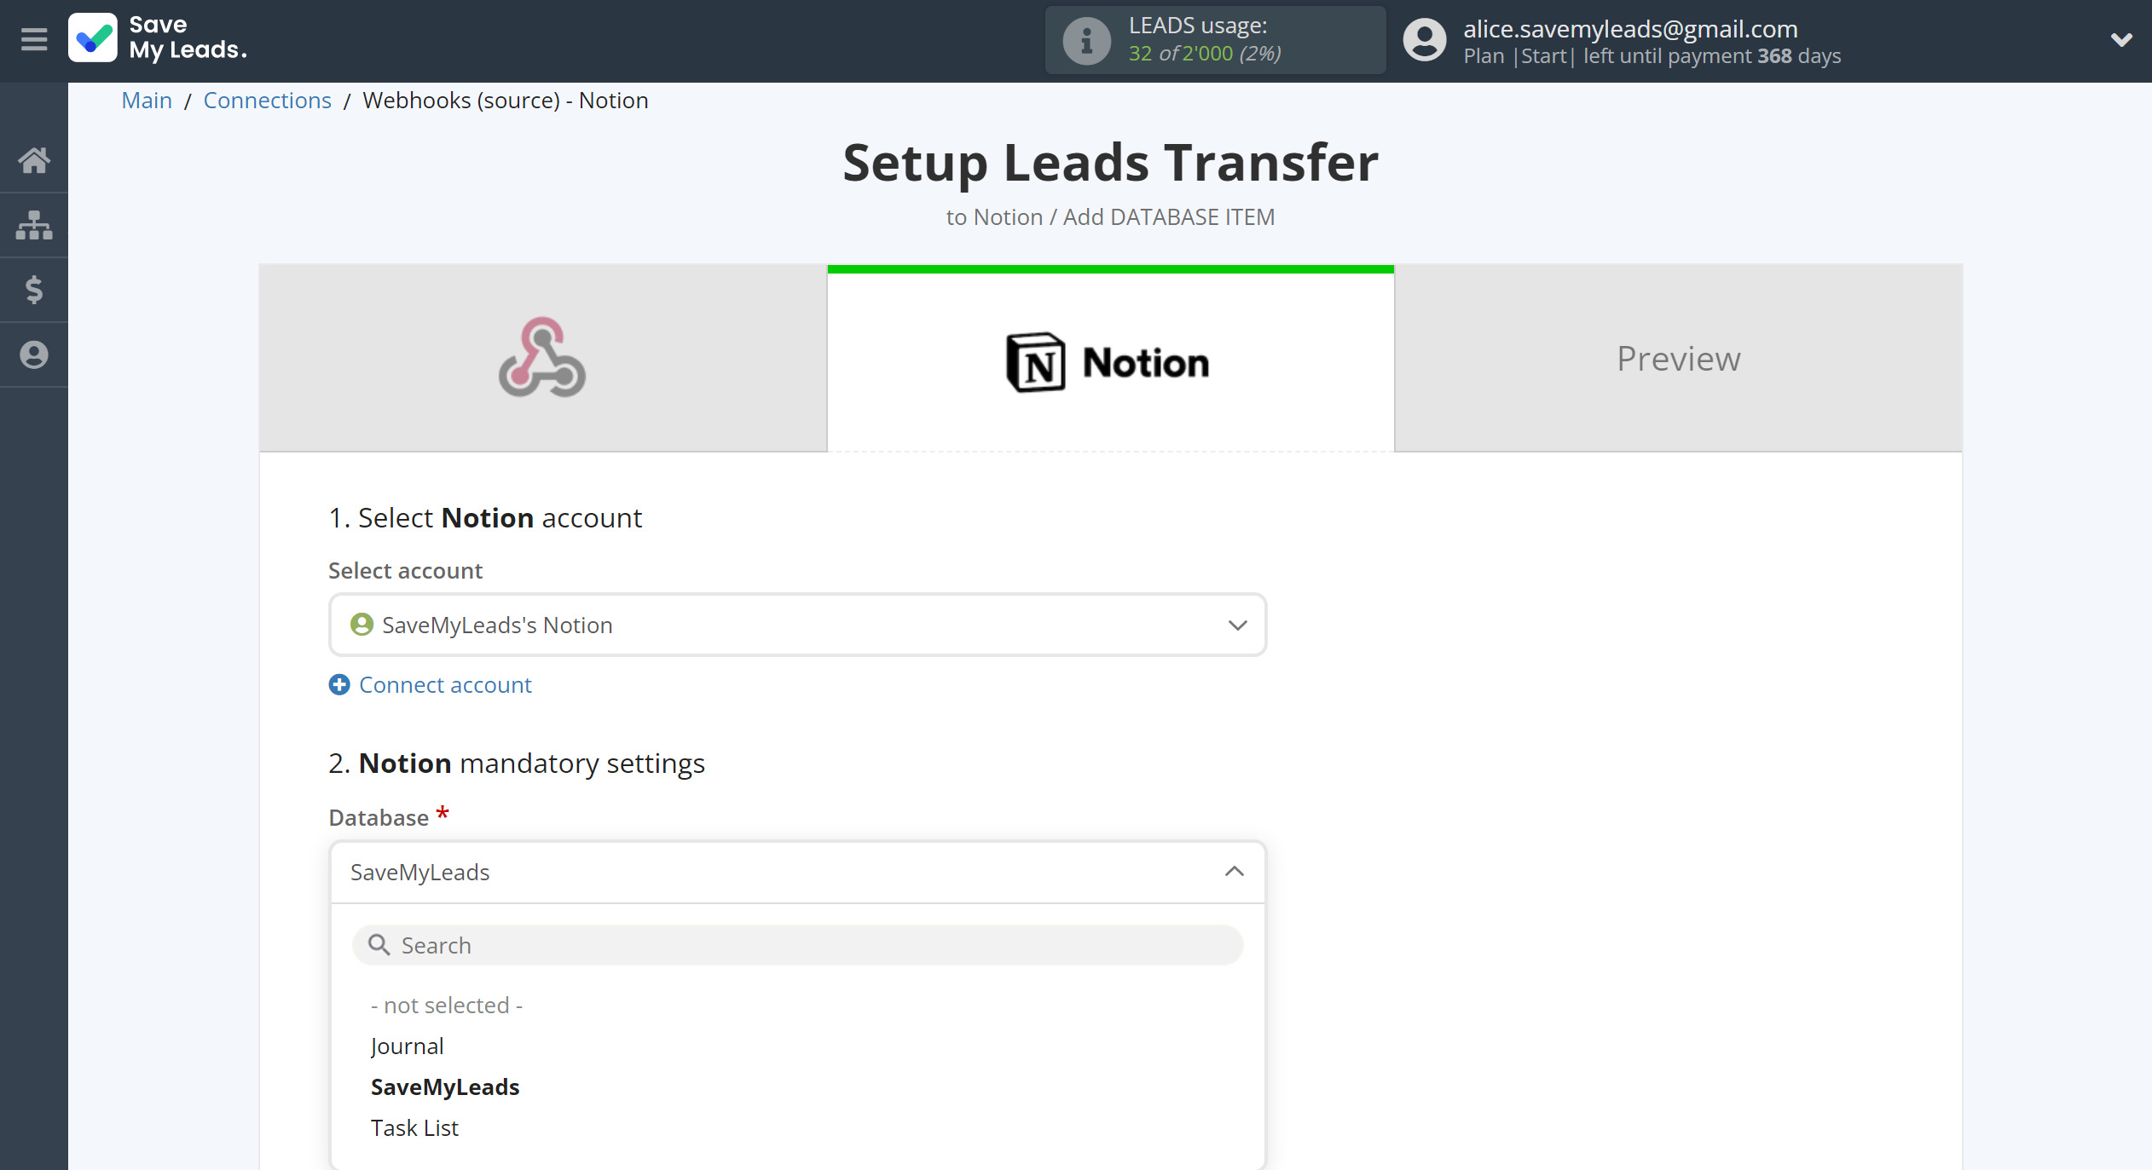The height and width of the screenshot is (1170, 2152).
Task: Click the search magnifier icon in dropdown
Action: click(379, 944)
